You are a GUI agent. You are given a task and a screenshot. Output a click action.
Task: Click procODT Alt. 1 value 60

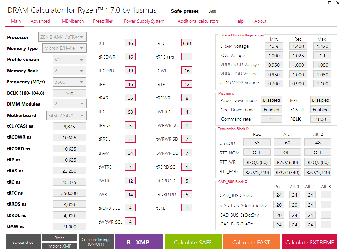(287, 143)
